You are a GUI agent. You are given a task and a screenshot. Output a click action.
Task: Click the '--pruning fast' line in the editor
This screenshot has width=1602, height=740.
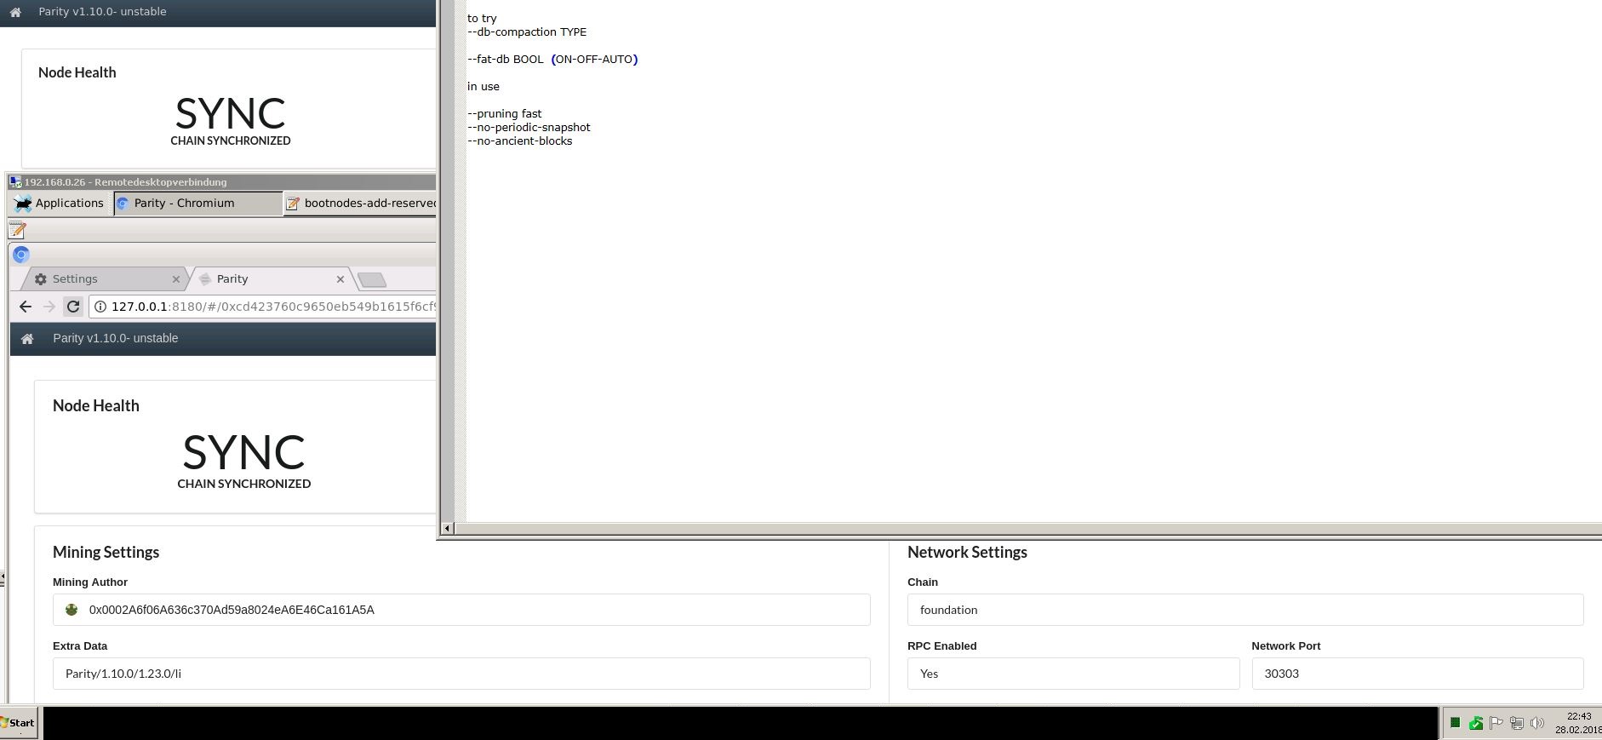pos(505,114)
